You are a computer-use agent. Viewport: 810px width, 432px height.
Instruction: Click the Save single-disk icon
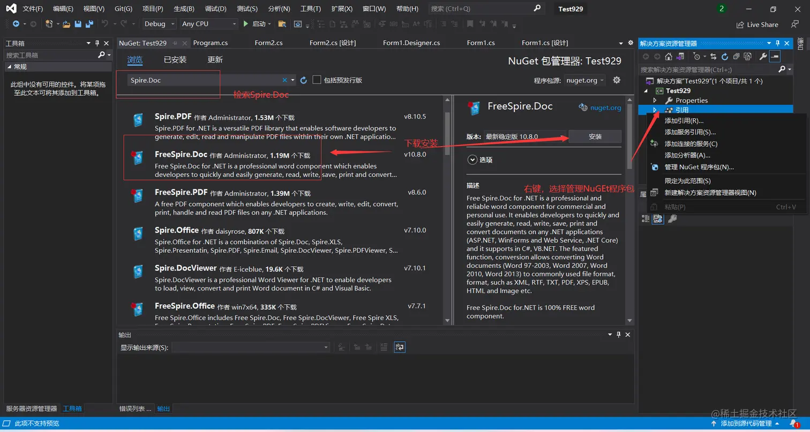click(x=78, y=24)
